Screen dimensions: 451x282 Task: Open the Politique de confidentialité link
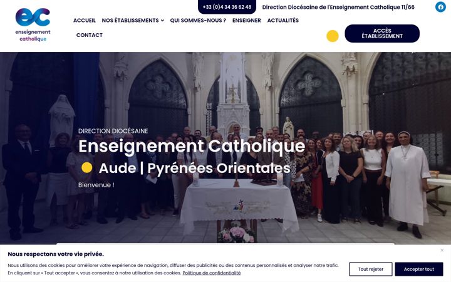click(212, 273)
